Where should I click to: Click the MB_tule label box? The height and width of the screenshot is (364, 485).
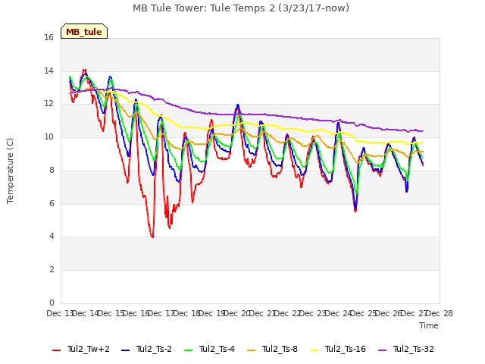click(84, 31)
